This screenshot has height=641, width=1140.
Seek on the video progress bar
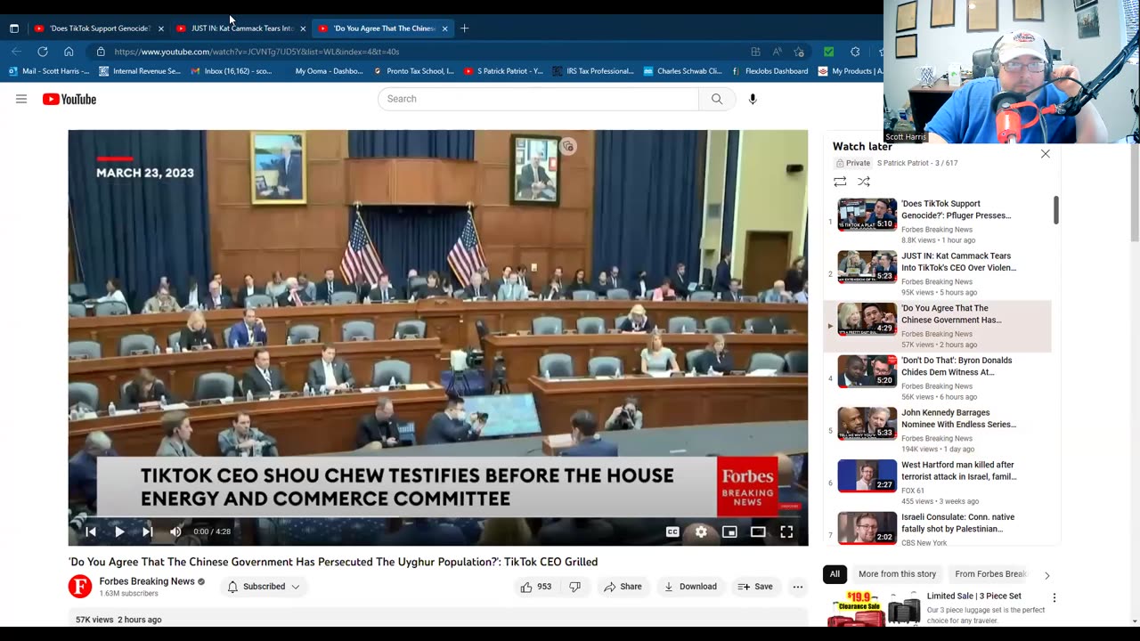tap(438, 517)
